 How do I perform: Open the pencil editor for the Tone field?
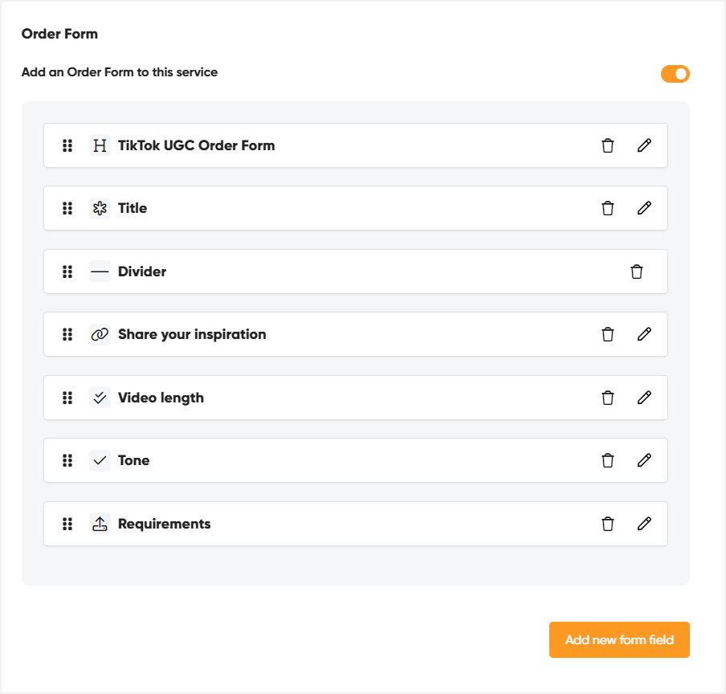pos(644,460)
